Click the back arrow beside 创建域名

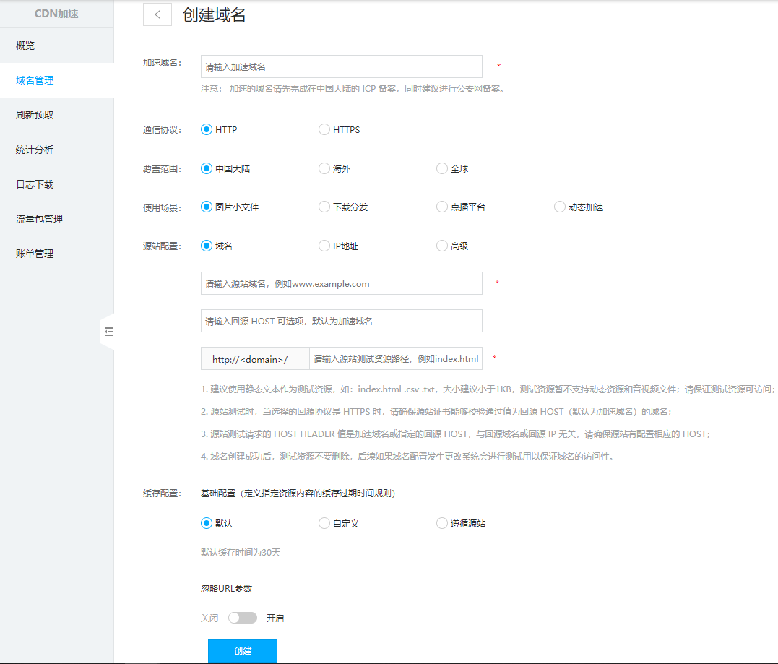click(x=157, y=15)
